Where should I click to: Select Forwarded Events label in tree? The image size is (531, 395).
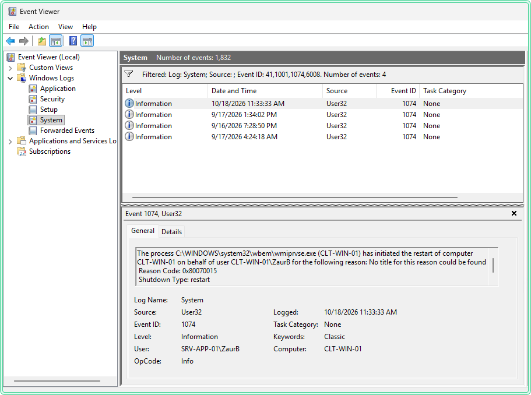pos(67,131)
